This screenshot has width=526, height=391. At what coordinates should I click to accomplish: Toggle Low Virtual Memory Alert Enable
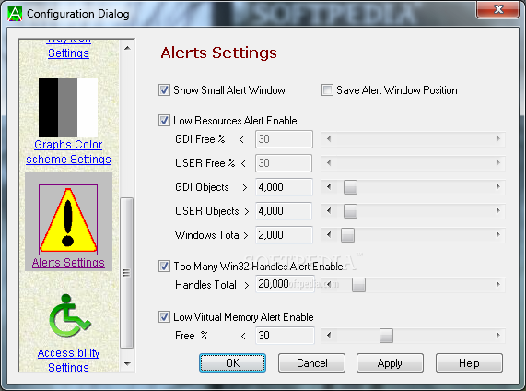point(164,316)
